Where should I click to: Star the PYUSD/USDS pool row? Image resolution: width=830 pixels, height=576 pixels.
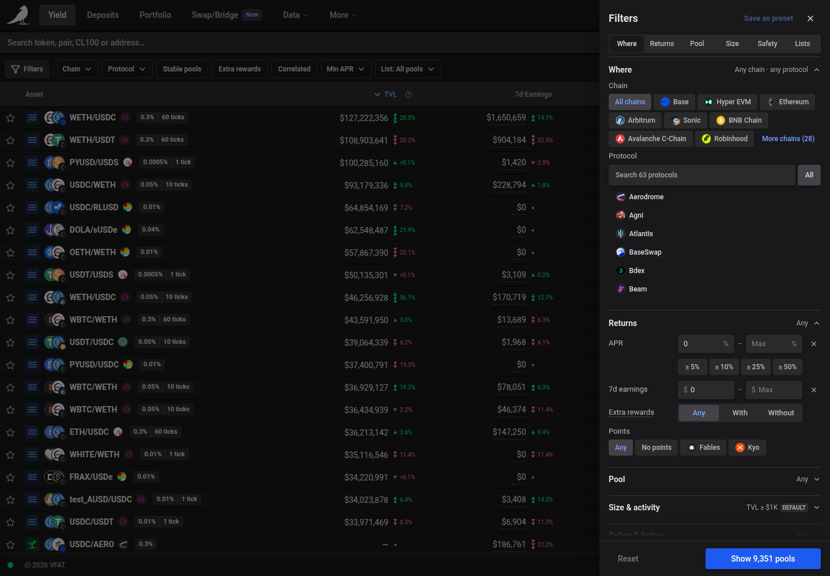pos(10,163)
